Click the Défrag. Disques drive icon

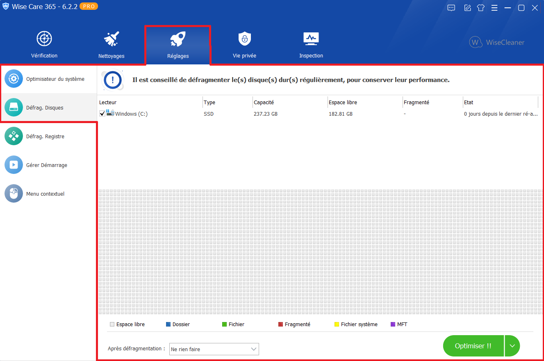coord(14,107)
